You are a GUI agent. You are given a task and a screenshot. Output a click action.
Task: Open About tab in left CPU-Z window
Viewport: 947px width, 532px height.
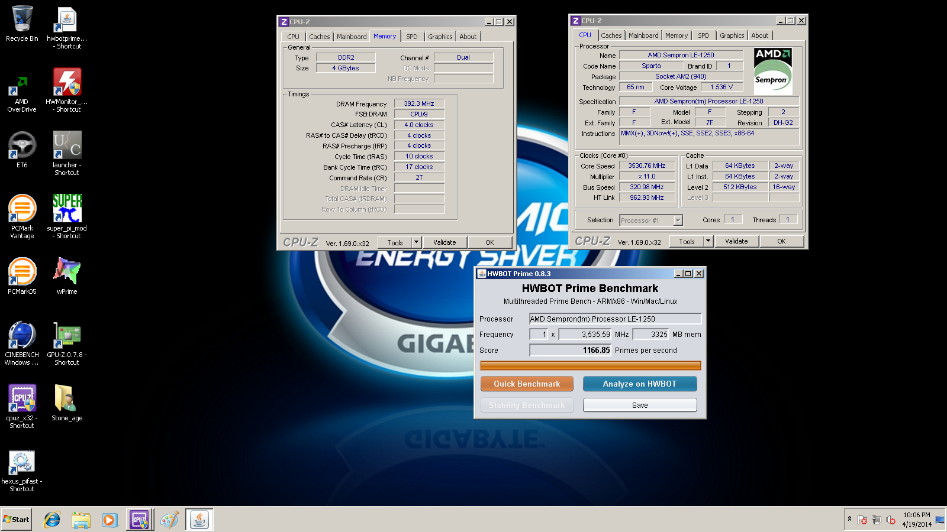pyautogui.click(x=468, y=37)
